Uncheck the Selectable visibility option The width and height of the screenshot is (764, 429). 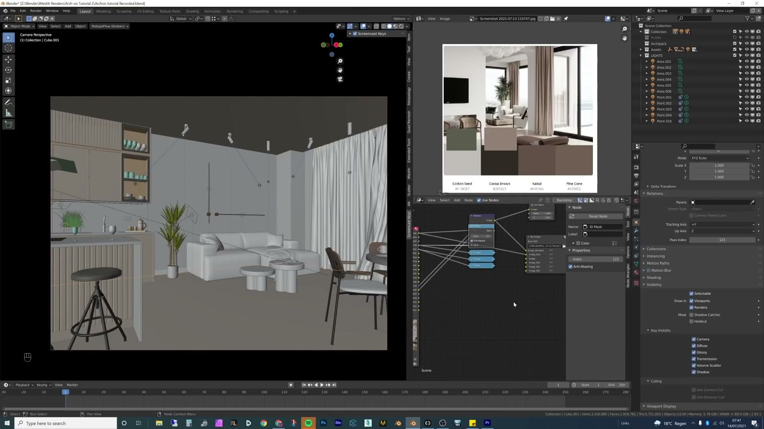[x=691, y=294]
